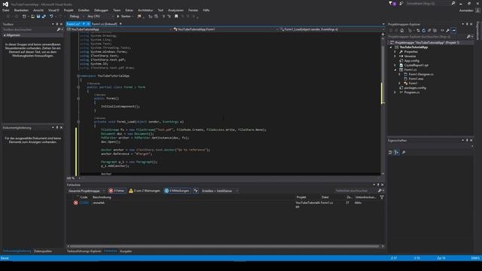This screenshot has width=482, height=271.
Task: Click the Save icon in the toolbar
Action: click(x=38, y=17)
